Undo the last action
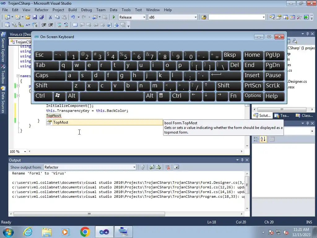The width and height of the screenshot is (317, 238). (73, 17)
